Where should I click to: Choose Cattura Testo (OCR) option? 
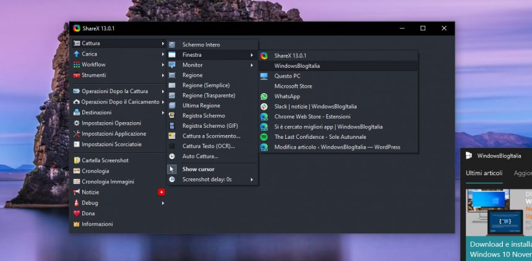[x=212, y=146]
